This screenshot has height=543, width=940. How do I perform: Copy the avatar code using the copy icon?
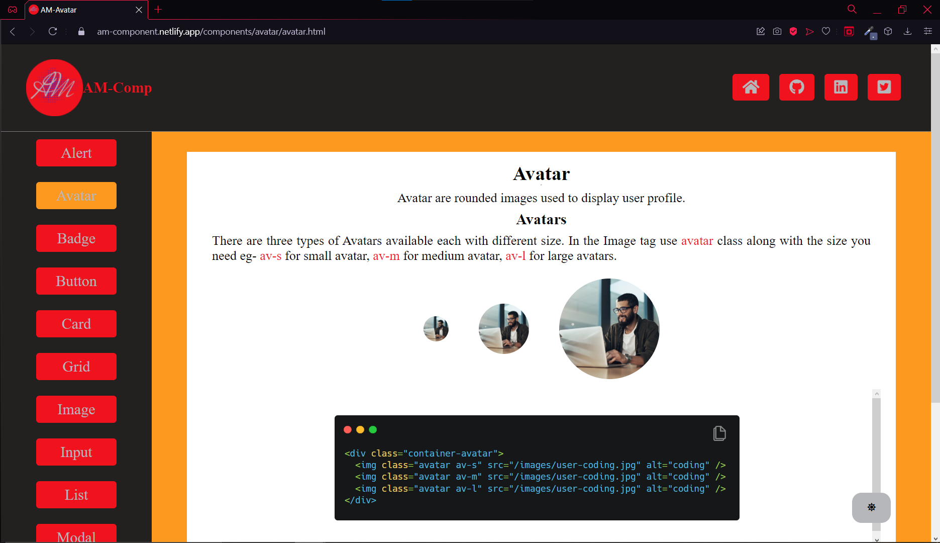pos(719,433)
